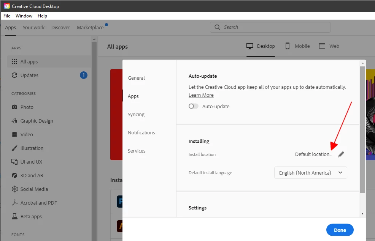This screenshot has height=241, width=375.
Task: Select the Acrobat and PDF icon
Action: (14, 203)
